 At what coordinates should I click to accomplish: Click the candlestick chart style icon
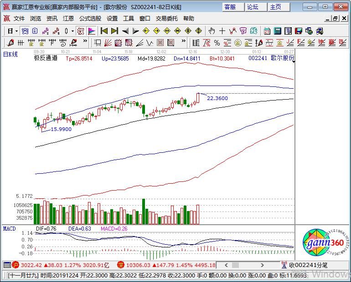pyautogui.click(x=66, y=31)
